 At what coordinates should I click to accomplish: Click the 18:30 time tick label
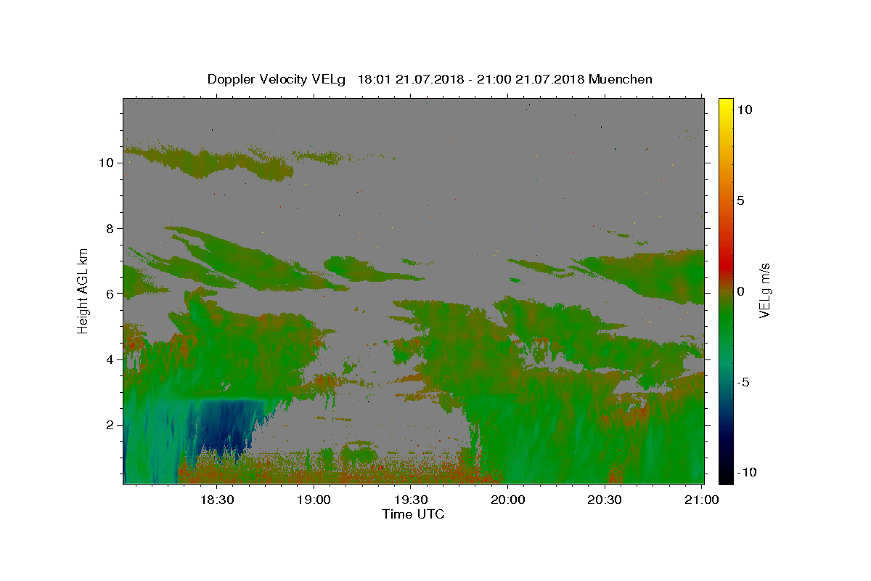pos(217,500)
